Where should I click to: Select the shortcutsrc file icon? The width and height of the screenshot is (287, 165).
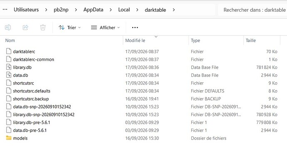(9, 83)
